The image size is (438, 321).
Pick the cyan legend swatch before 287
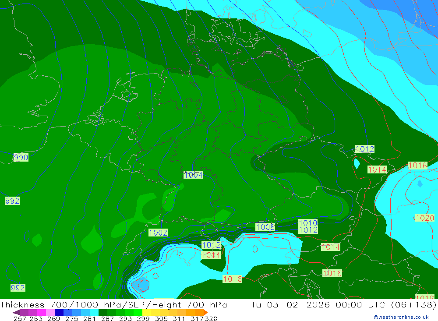(x=94, y=312)
